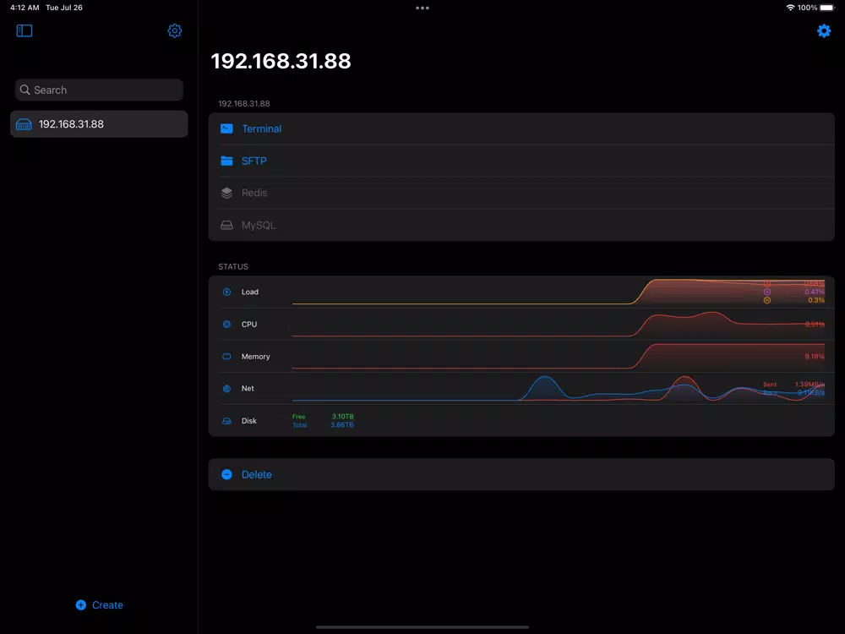Image resolution: width=845 pixels, height=634 pixels.
Task: Click the Load average chart
Action: coord(559,292)
